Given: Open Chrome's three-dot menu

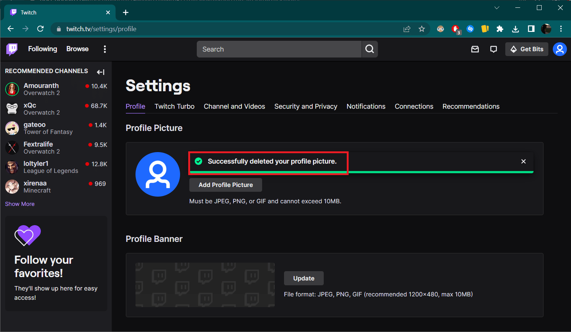Looking at the screenshot, I should click(x=561, y=29).
